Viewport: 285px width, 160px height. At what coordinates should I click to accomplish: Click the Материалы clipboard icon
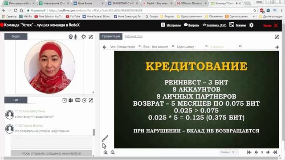(x=163, y=25)
